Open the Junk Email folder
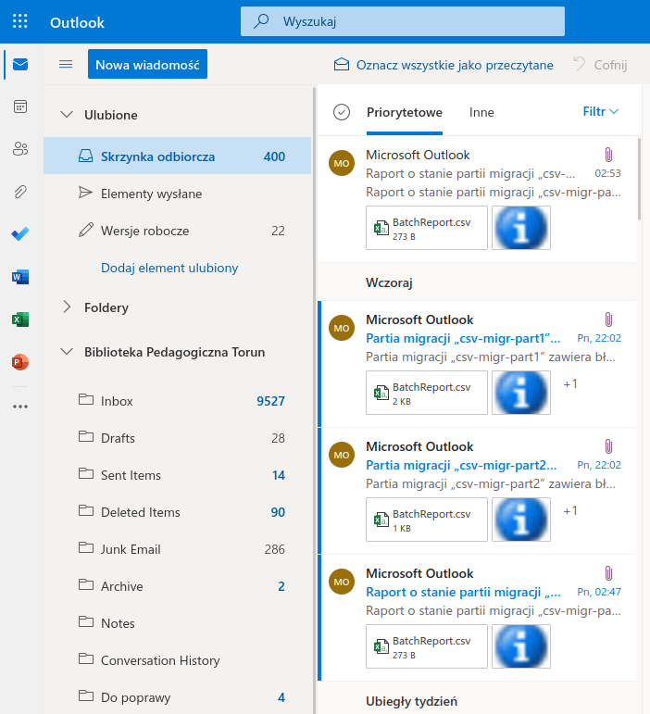Viewport: 650px width, 714px height. pyautogui.click(x=131, y=549)
